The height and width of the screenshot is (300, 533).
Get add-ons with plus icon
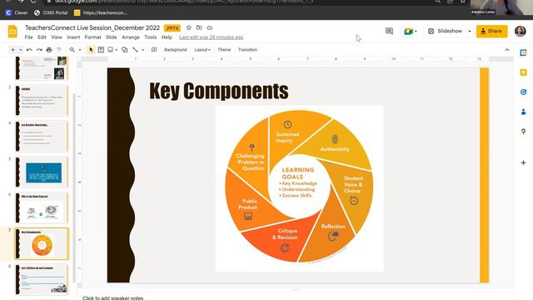click(524, 163)
